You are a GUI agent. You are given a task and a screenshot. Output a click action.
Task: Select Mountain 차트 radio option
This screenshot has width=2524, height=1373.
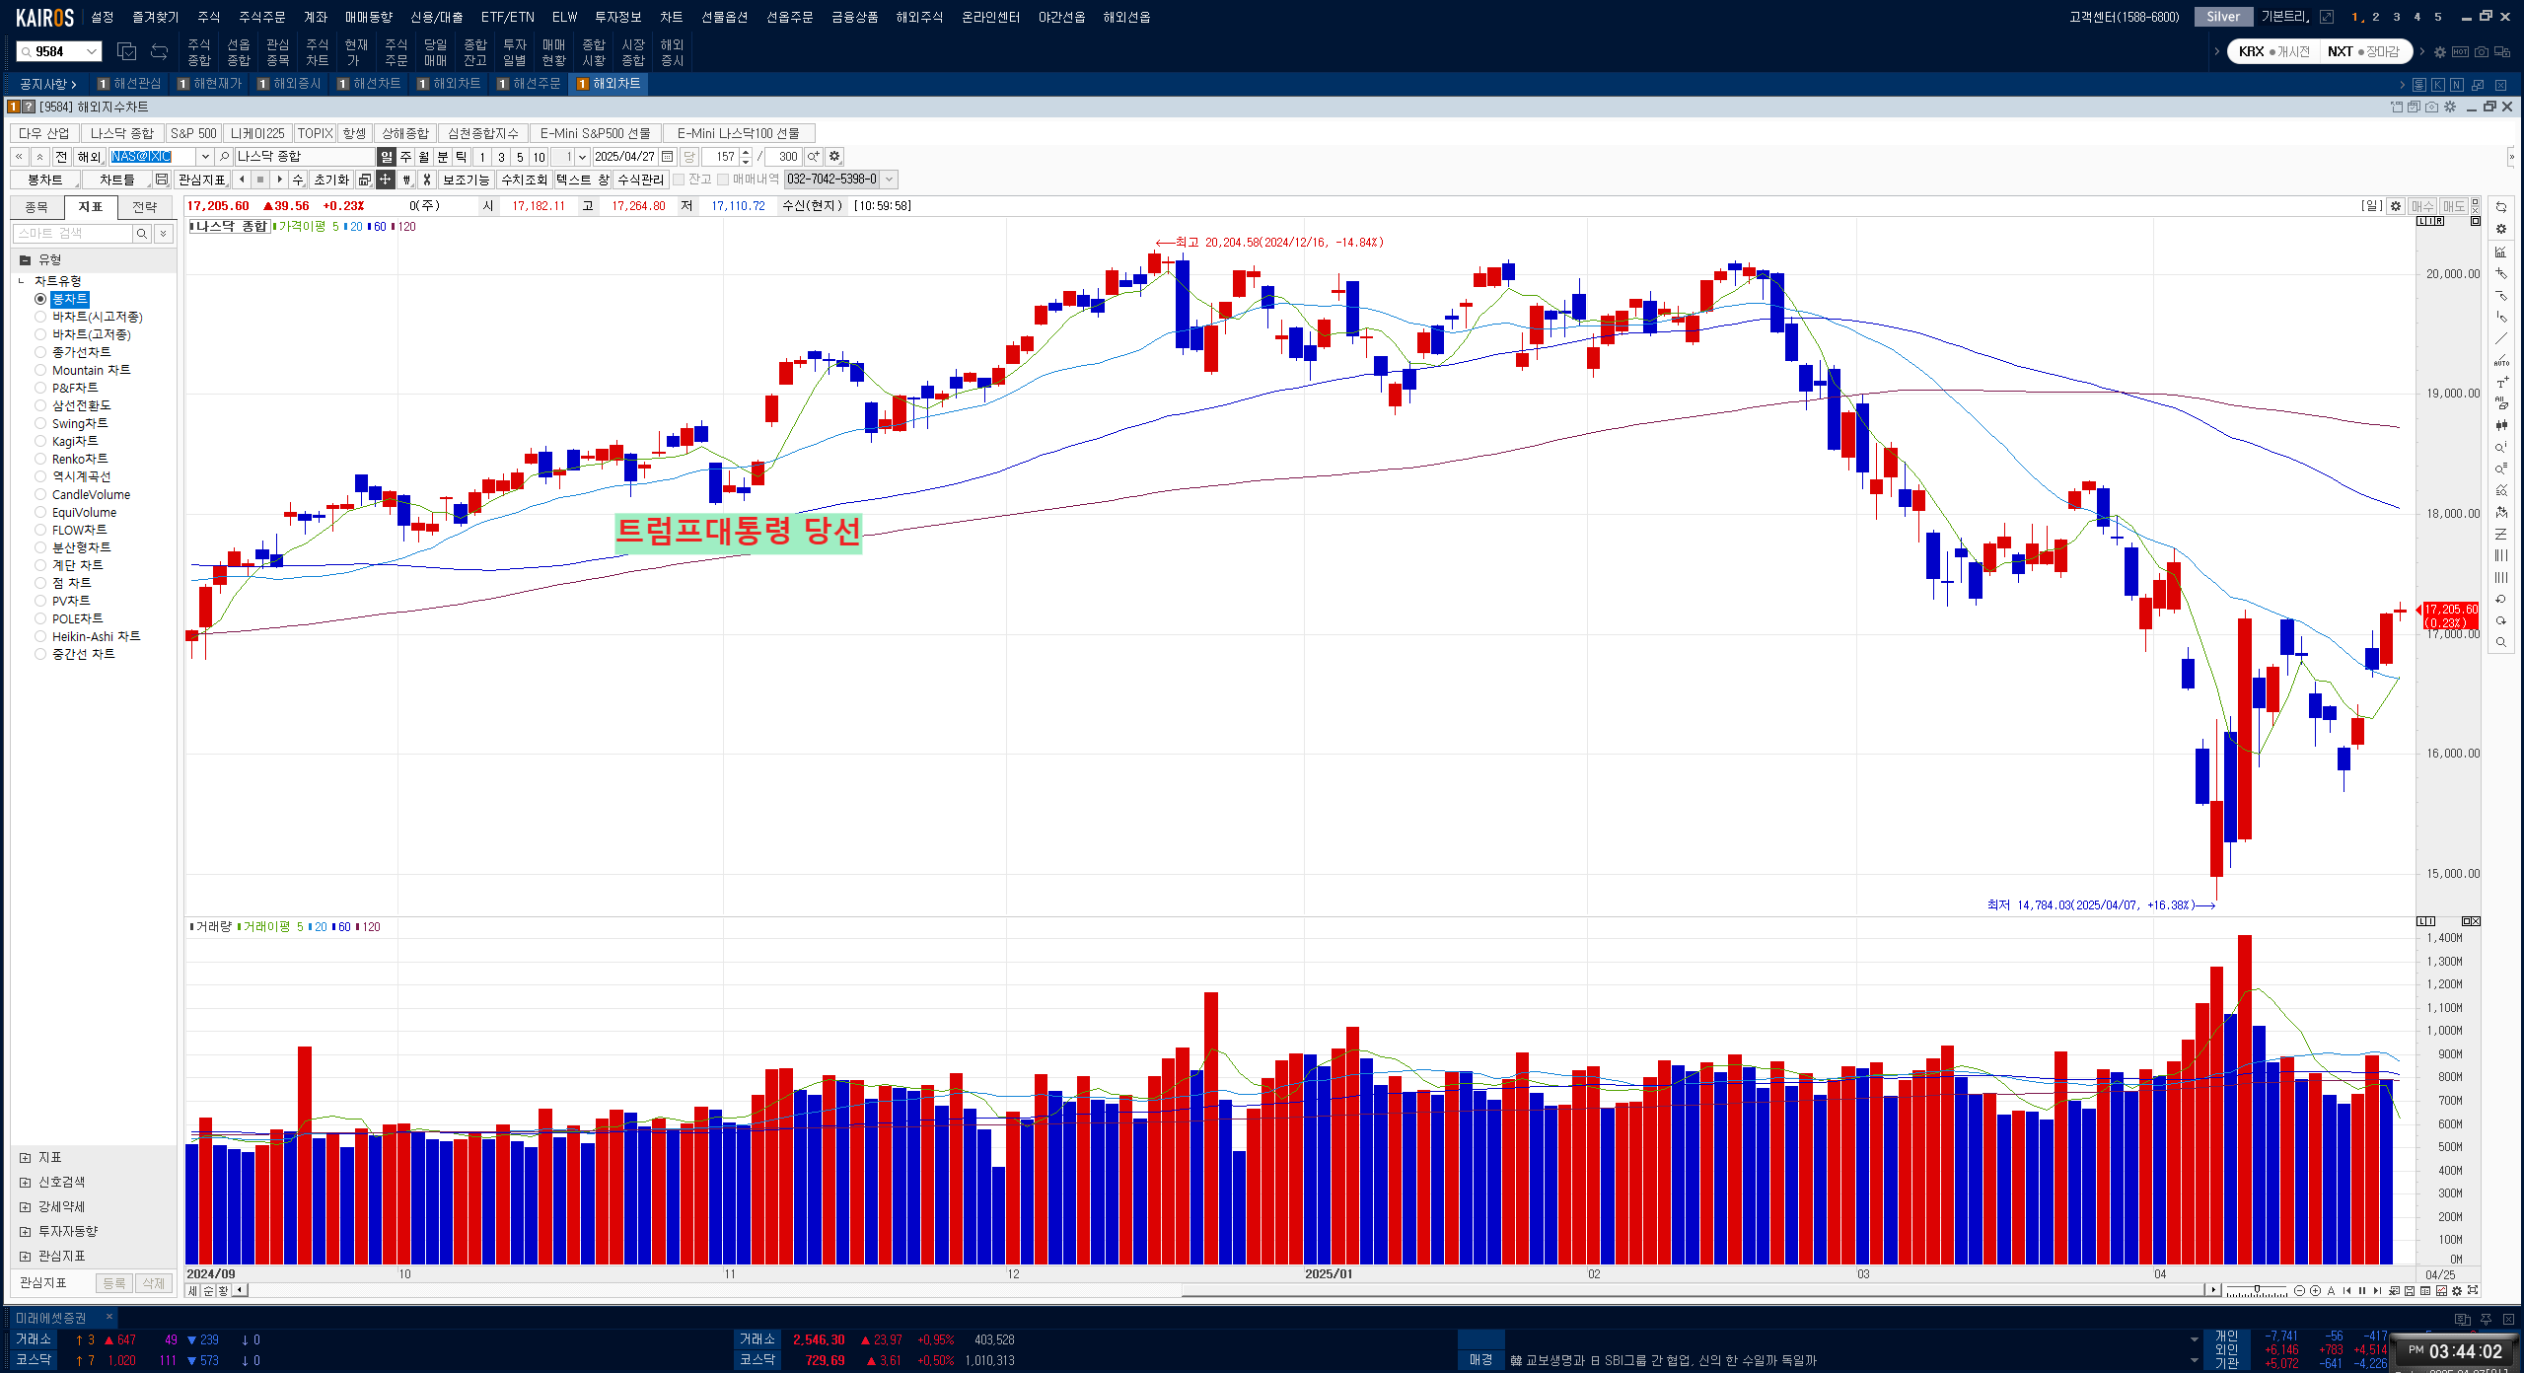pyautogui.click(x=40, y=370)
